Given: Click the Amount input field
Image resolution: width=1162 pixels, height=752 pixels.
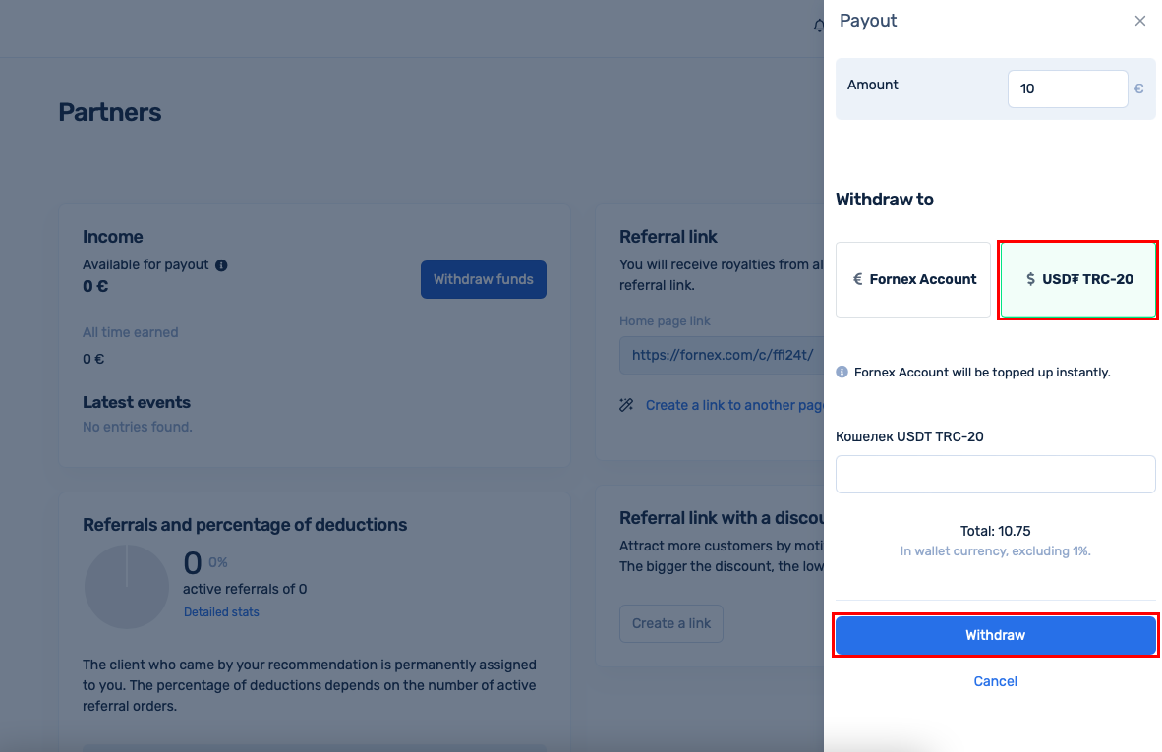Looking at the screenshot, I should pyautogui.click(x=1068, y=88).
